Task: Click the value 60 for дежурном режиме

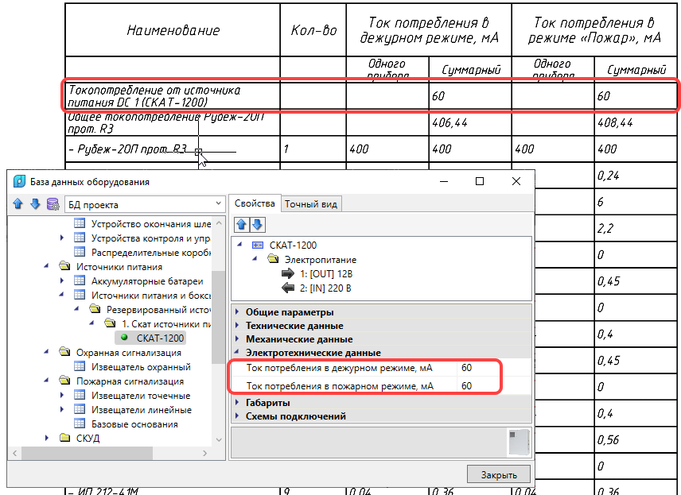Action: click(466, 367)
